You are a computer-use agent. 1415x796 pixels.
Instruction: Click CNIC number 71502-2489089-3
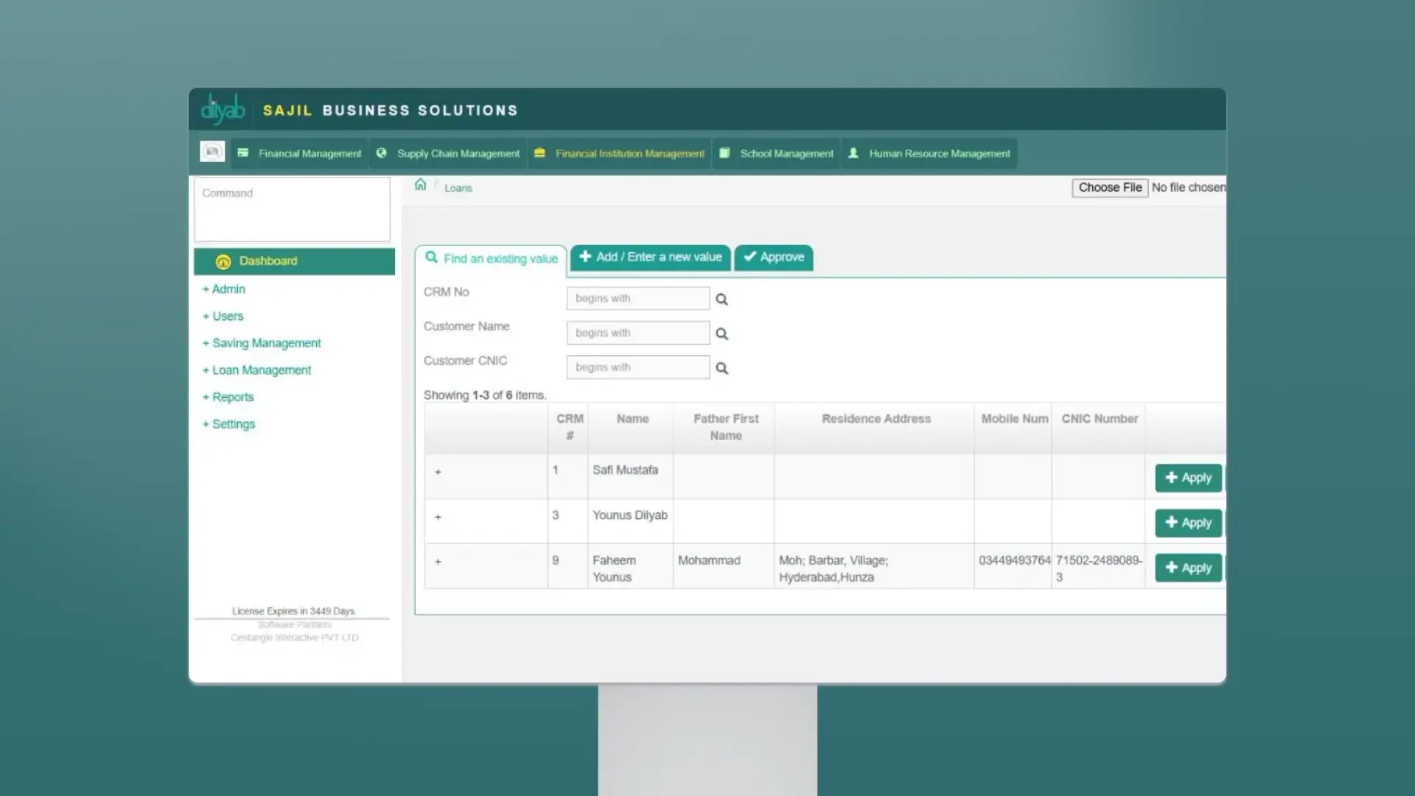pyautogui.click(x=1099, y=568)
